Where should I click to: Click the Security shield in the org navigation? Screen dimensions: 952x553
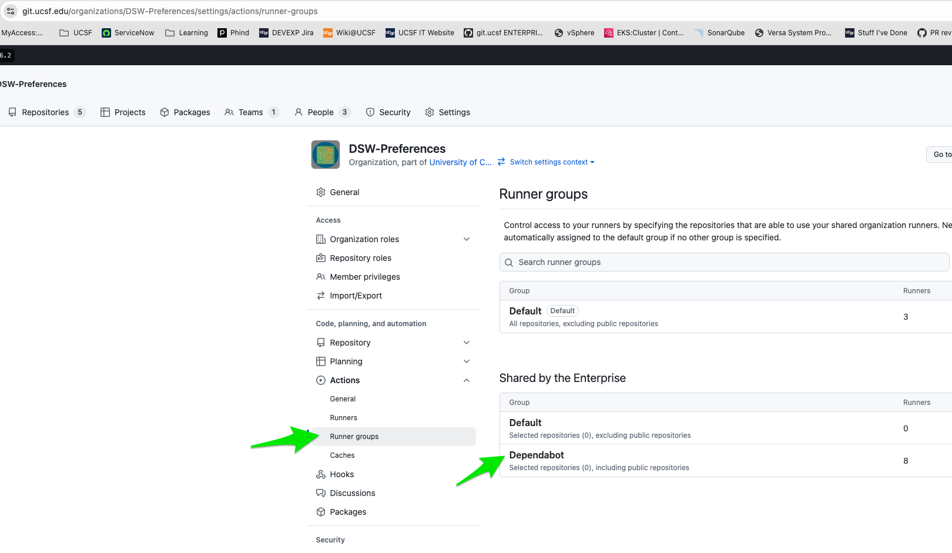tap(371, 112)
